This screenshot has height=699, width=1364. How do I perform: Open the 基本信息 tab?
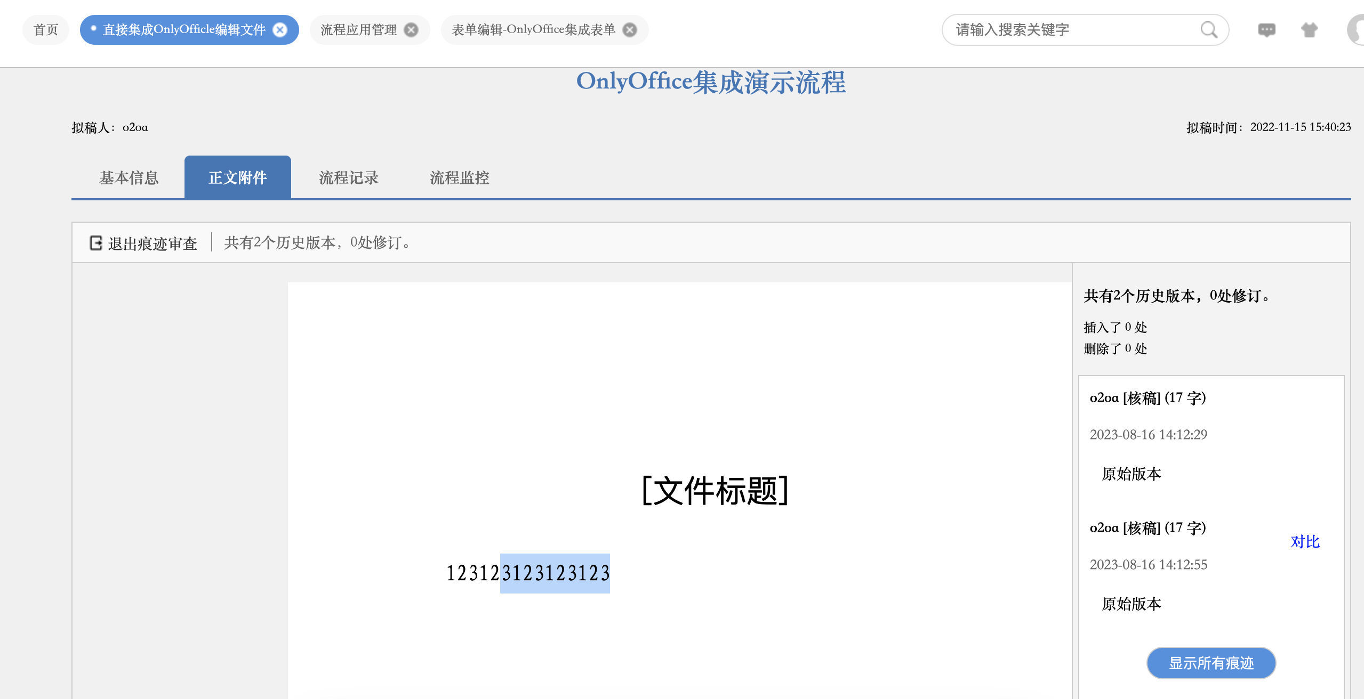coord(129,177)
